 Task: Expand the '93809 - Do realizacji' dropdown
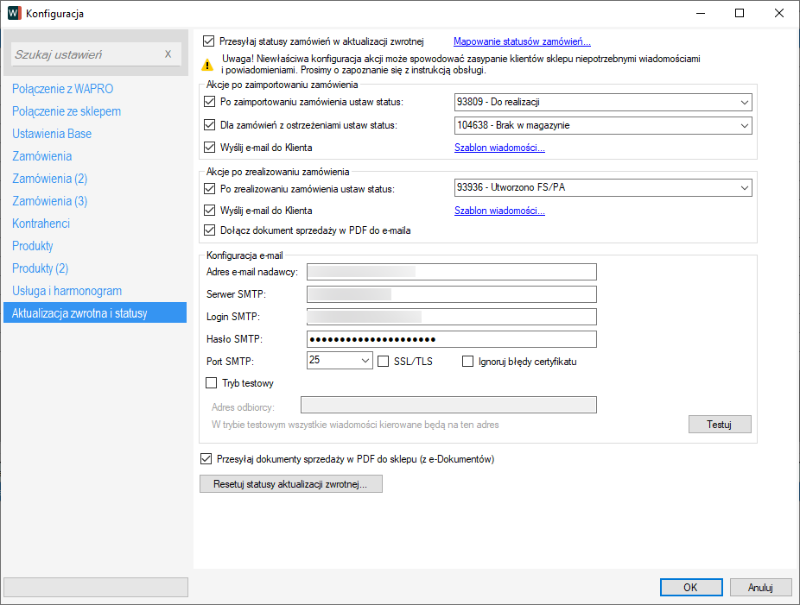click(744, 103)
